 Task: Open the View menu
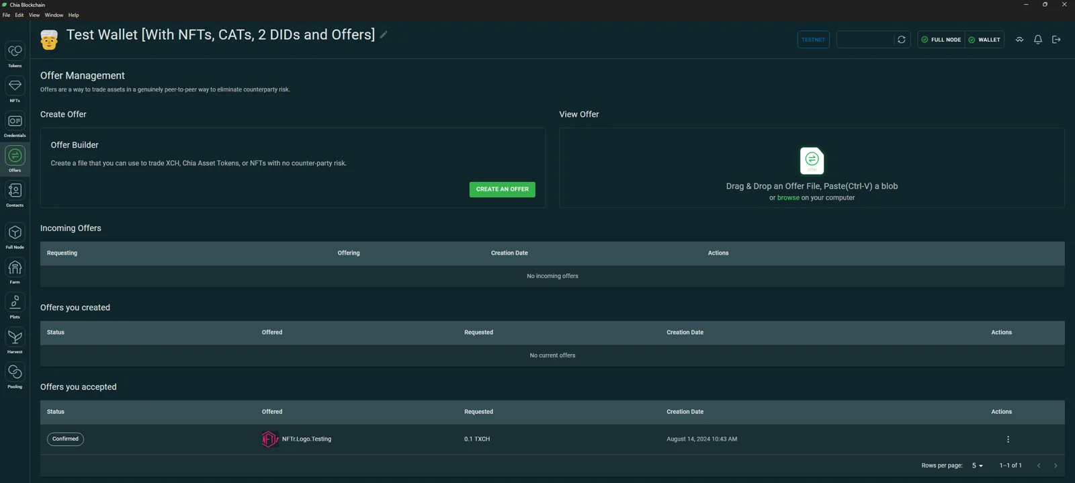(x=34, y=15)
